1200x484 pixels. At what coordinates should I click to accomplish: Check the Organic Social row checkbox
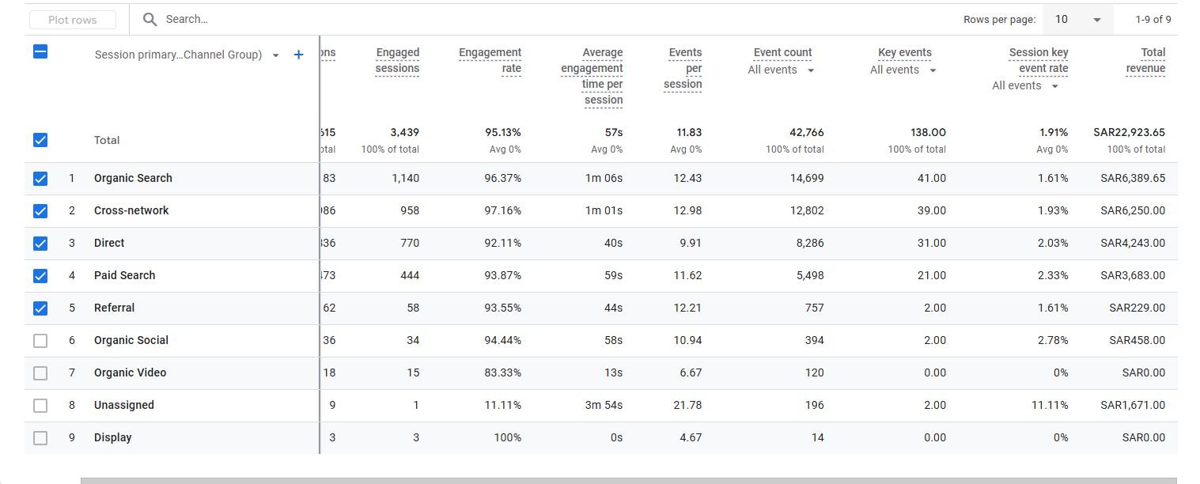(40, 341)
